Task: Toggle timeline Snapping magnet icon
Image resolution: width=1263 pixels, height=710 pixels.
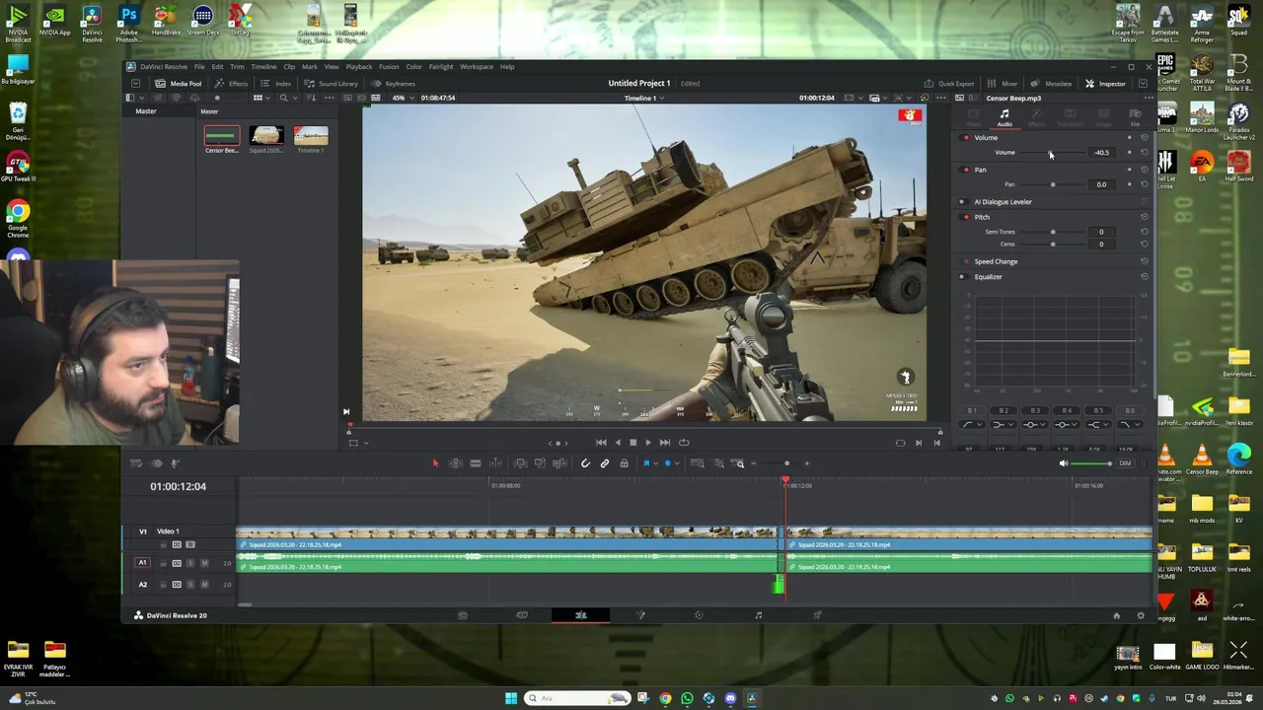Action: point(585,463)
